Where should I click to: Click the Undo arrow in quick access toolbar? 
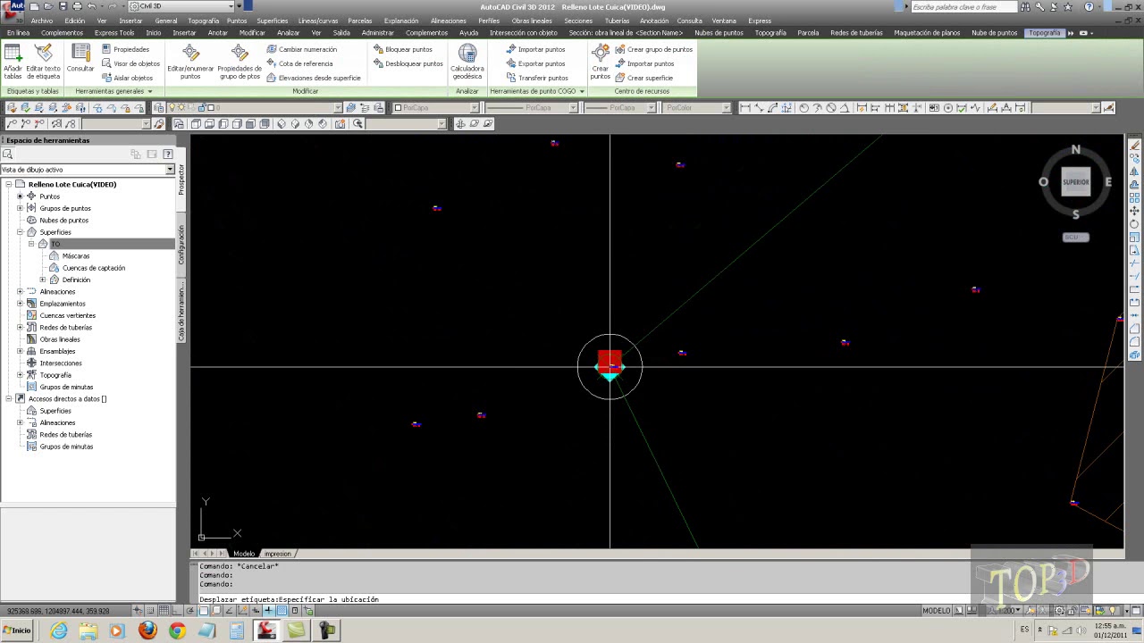90,6
